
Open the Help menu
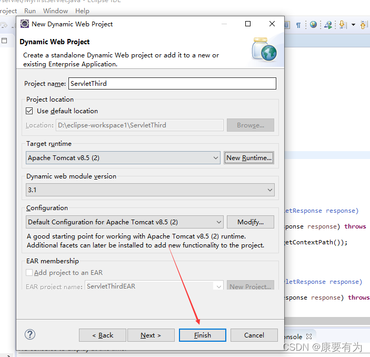pos(82,11)
